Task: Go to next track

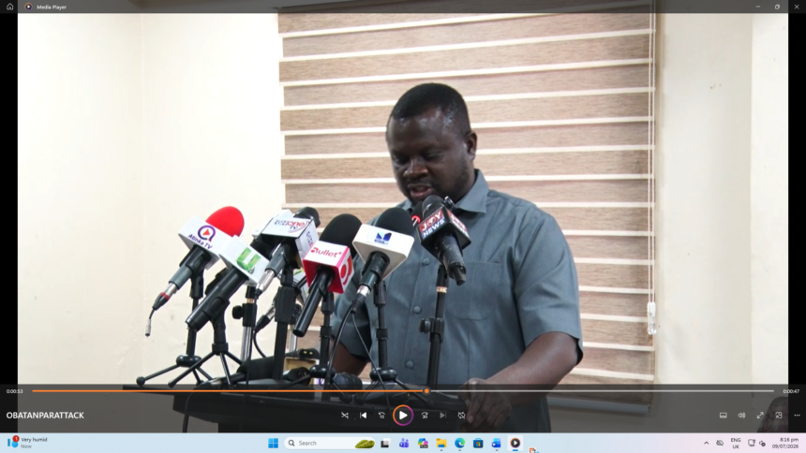Action: 442,415
